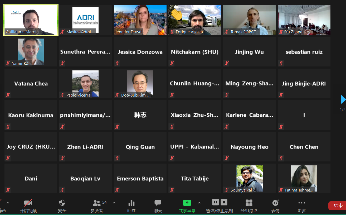
Task: Pause the recording
Action: (216, 202)
